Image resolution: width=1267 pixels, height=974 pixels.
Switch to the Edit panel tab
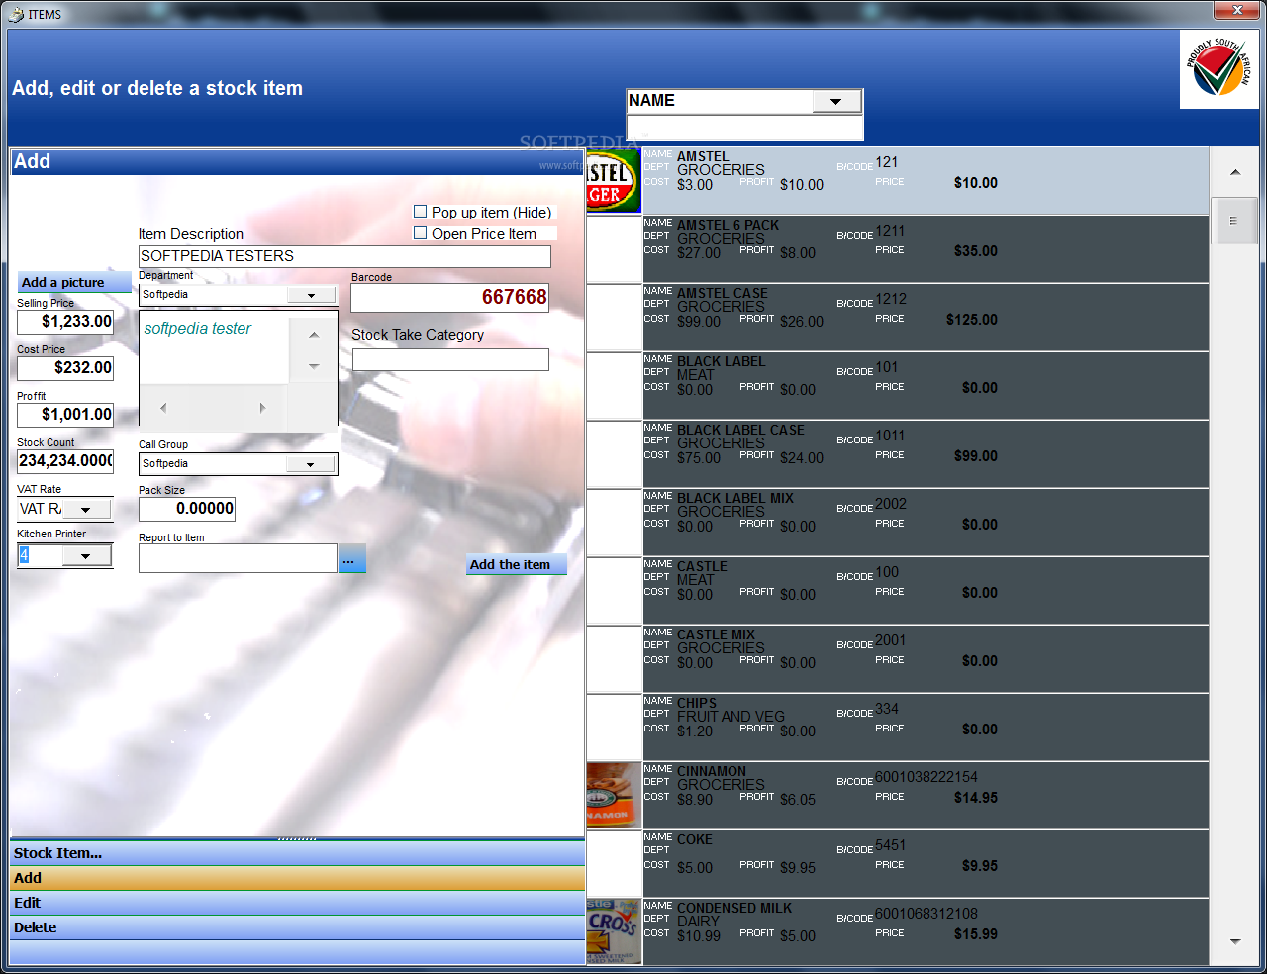tap(297, 903)
